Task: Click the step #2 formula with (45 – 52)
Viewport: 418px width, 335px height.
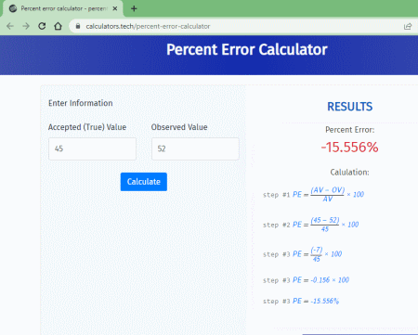Action: pyautogui.click(x=310, y=225)
